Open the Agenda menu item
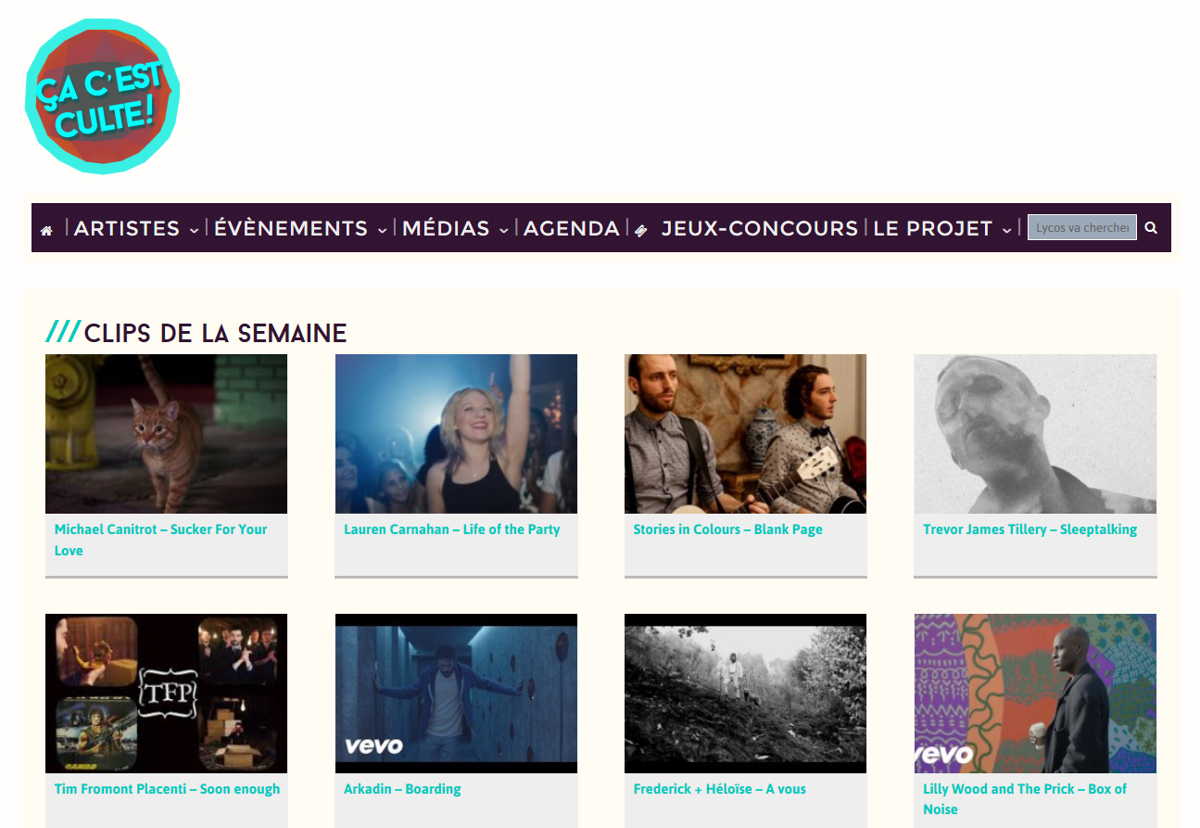 point(572,228)
